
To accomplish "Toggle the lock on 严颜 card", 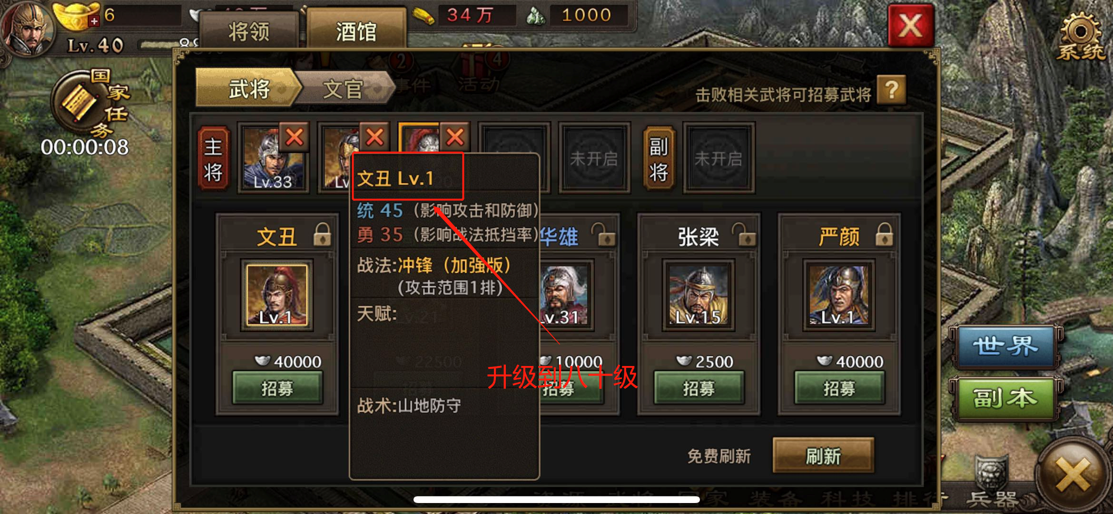I will (x=885, y=235).
